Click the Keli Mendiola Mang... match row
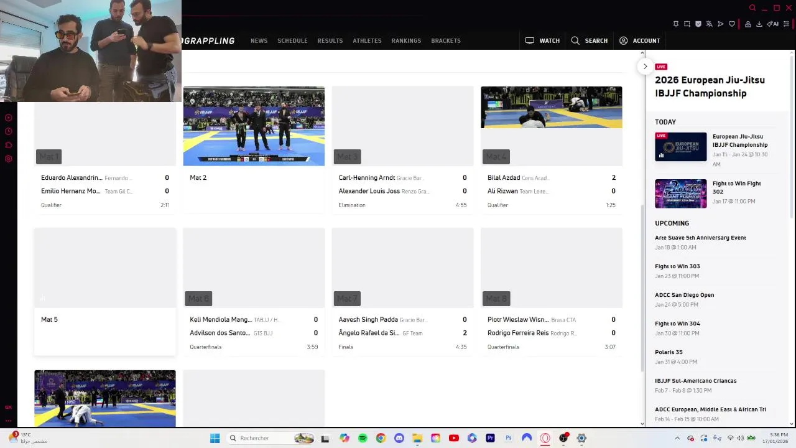The image size is (796, 448). [254, 320]
